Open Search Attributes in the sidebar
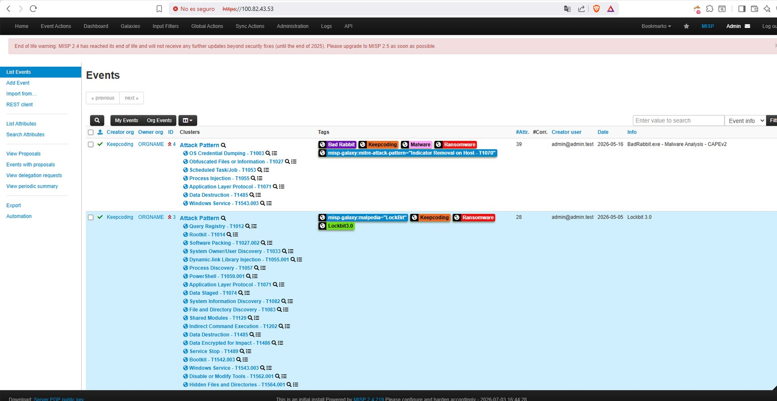 [x=25, y=135]
